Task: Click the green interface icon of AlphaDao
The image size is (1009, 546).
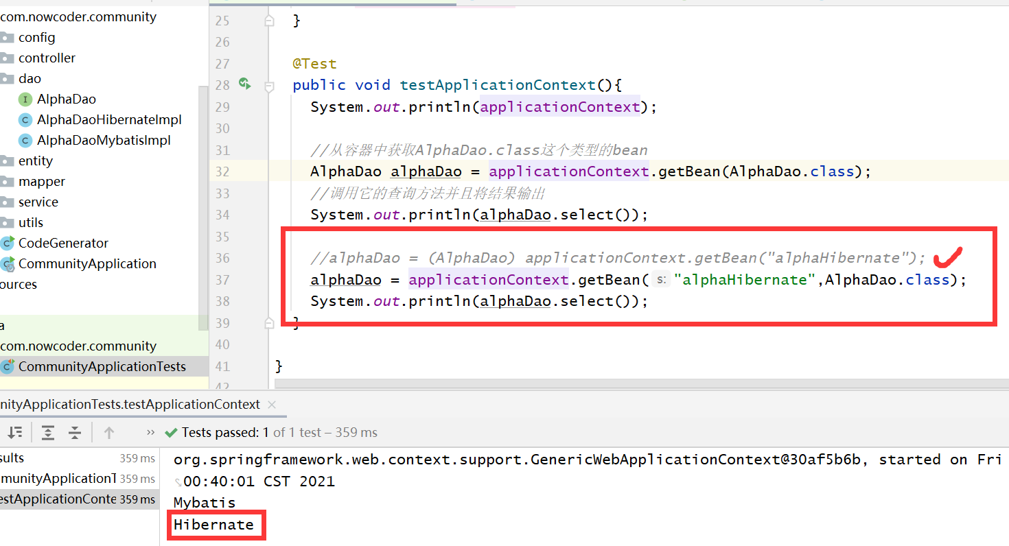Action: (x=25, y=99)
